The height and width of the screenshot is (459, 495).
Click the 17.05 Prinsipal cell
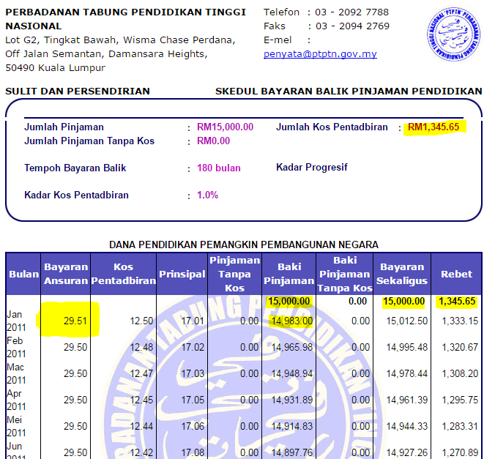193,400
